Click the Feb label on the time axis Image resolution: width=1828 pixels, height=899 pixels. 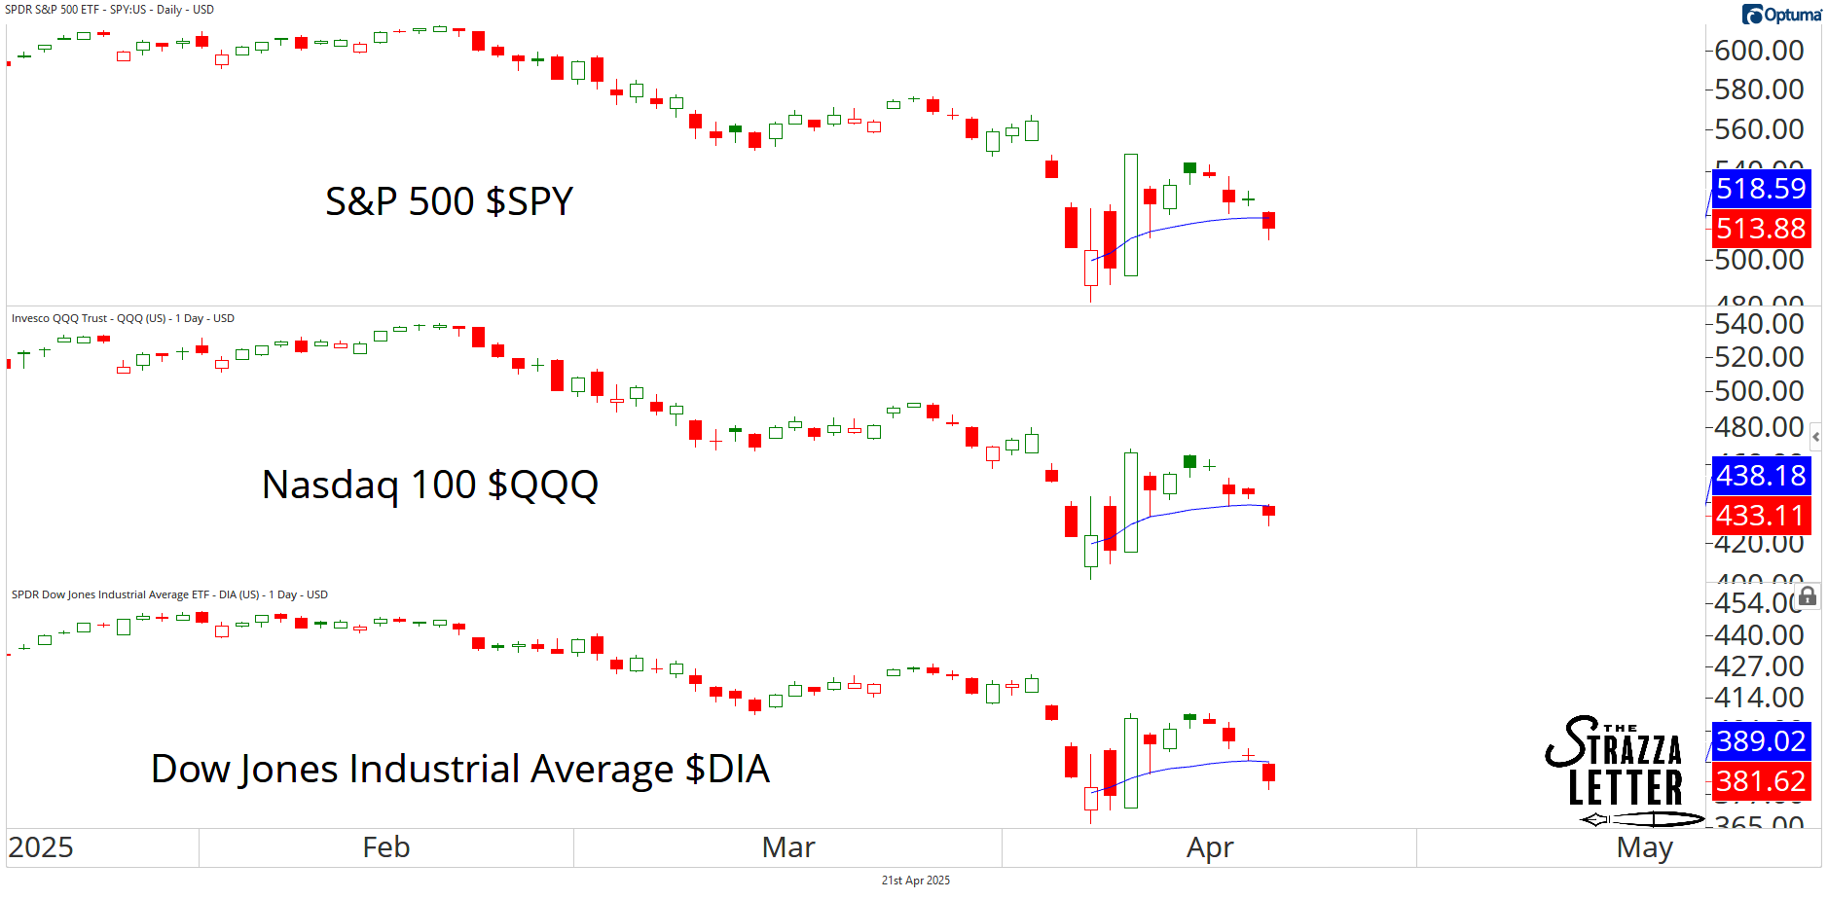coord(385,847)
